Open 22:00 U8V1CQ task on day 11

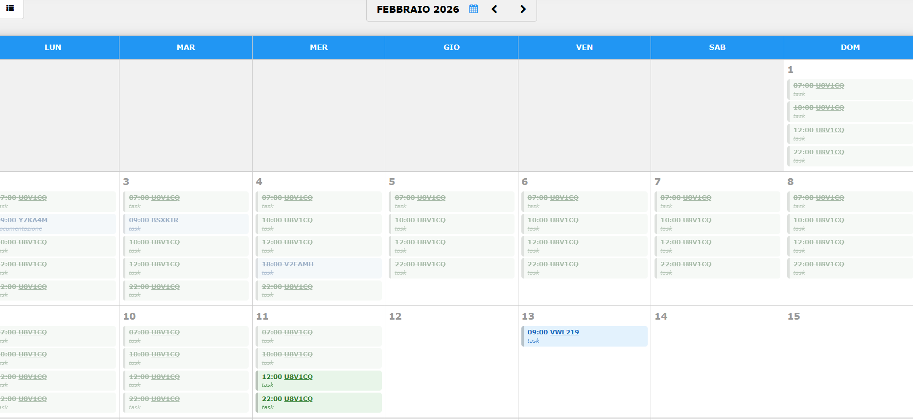coord(298,399)
